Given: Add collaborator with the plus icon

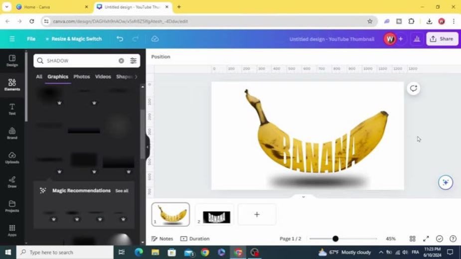Looking at the screenshot, I should pos(400,39).
